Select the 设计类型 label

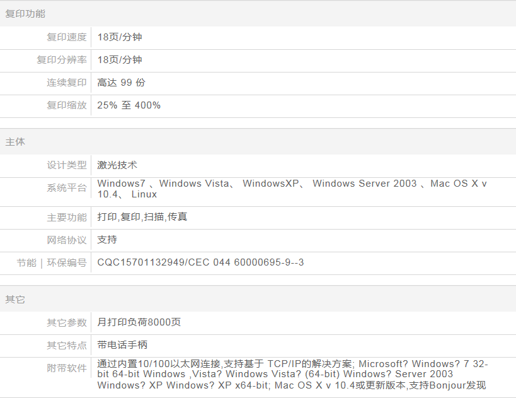pyautogui.click(x=67, y=165)
